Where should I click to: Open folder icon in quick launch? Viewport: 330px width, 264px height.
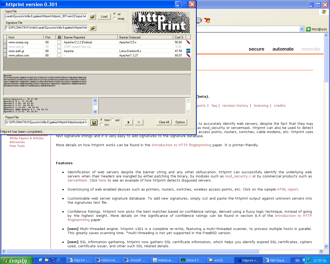pyautogui.click(x=47, y=260)
